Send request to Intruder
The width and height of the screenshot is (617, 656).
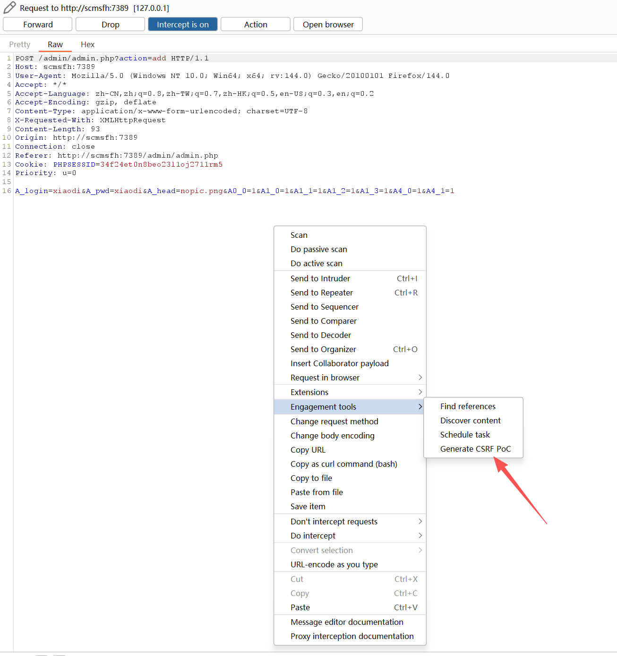(x=350, y=278)
